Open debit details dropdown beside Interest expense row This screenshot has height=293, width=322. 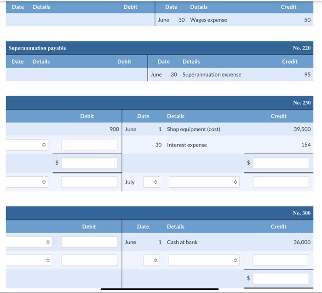[27, 145]
